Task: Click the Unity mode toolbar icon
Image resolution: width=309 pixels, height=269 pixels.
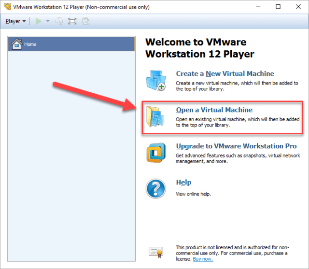Action: tap(86, 21)
